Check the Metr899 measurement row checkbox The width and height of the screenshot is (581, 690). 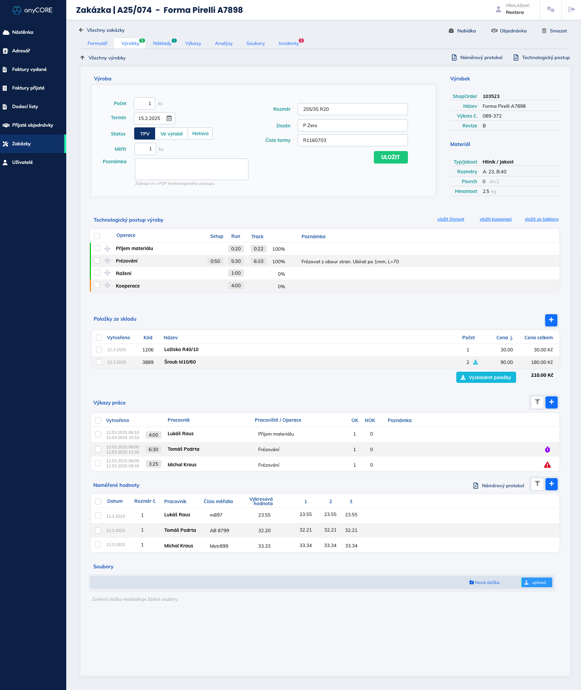coord(98,544)
